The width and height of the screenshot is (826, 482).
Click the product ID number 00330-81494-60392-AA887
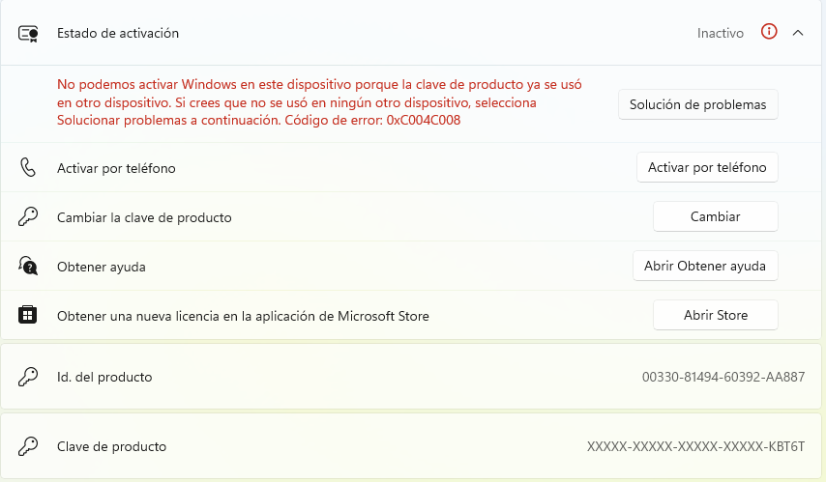tap(723, 377)
